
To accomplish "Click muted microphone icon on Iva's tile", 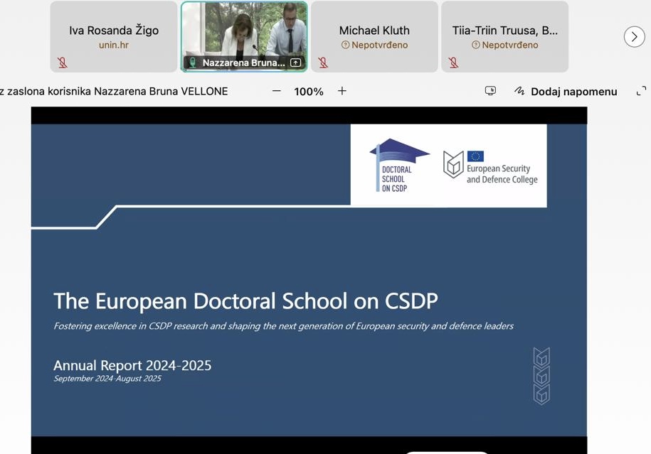I will pos(63,63).
